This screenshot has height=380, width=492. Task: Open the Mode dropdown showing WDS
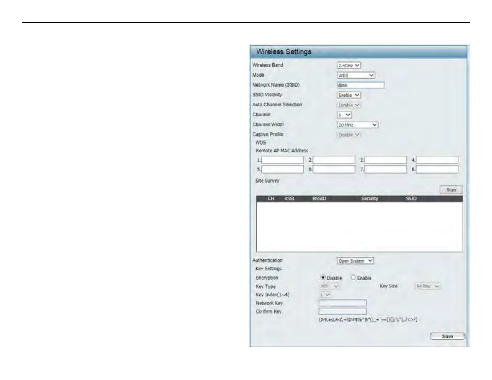point(356,75)
